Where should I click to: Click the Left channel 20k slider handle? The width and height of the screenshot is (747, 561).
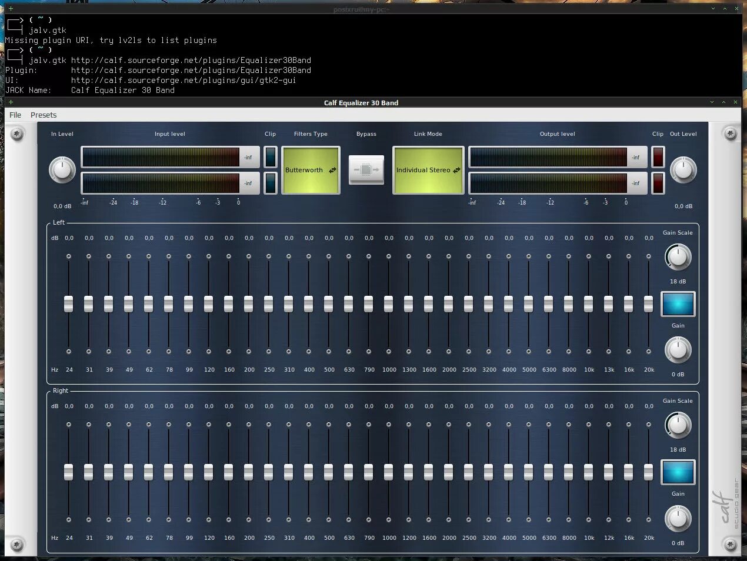point(649,304)
